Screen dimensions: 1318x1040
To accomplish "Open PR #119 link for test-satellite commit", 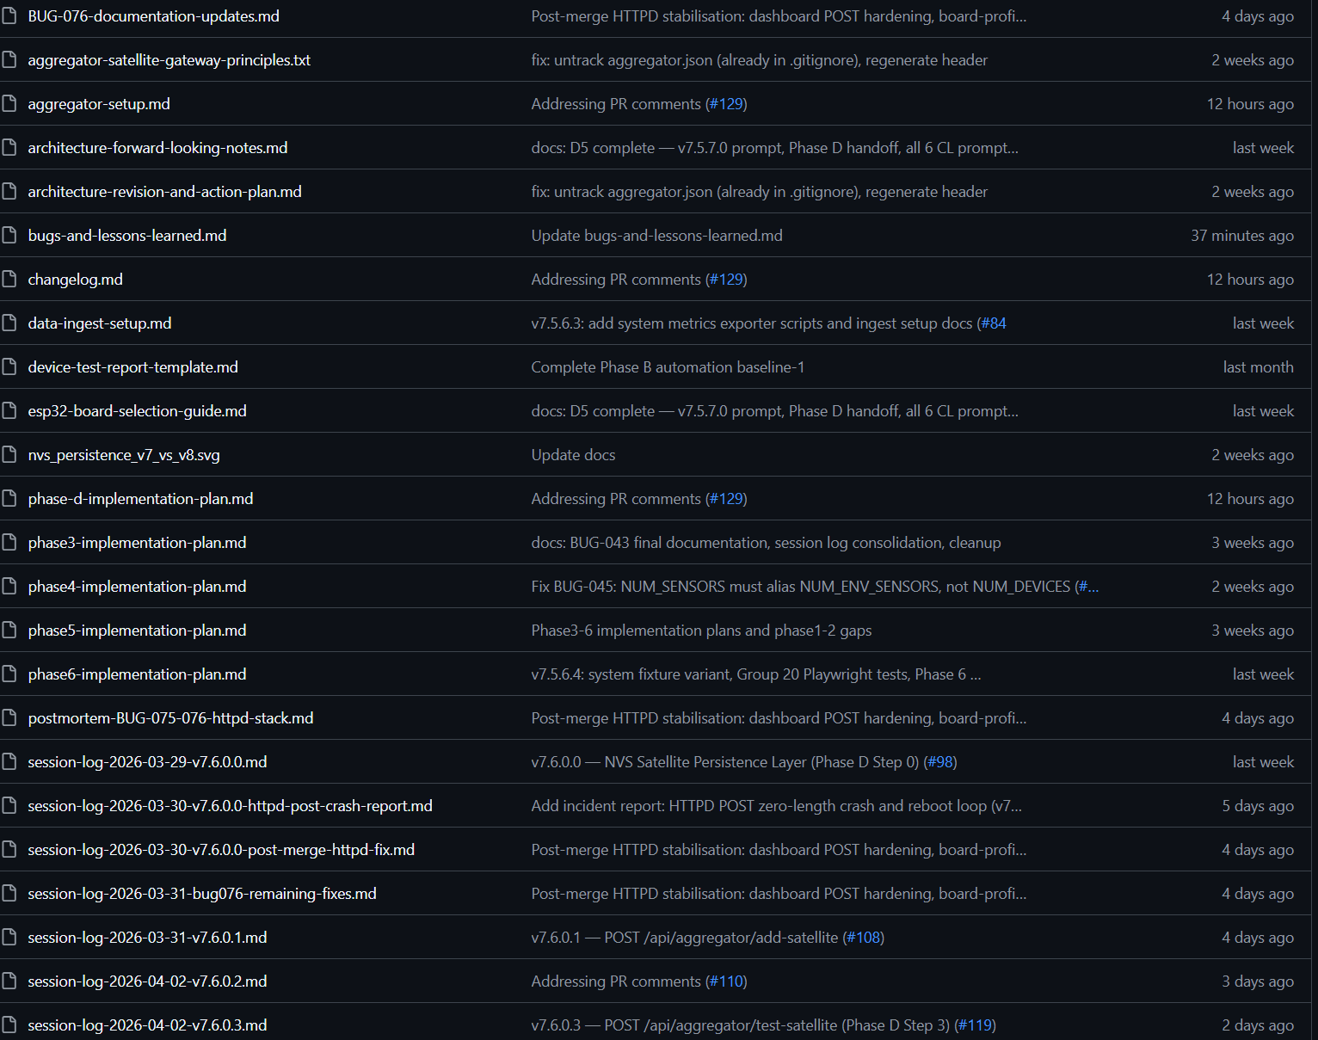I will pos(975,1025).
